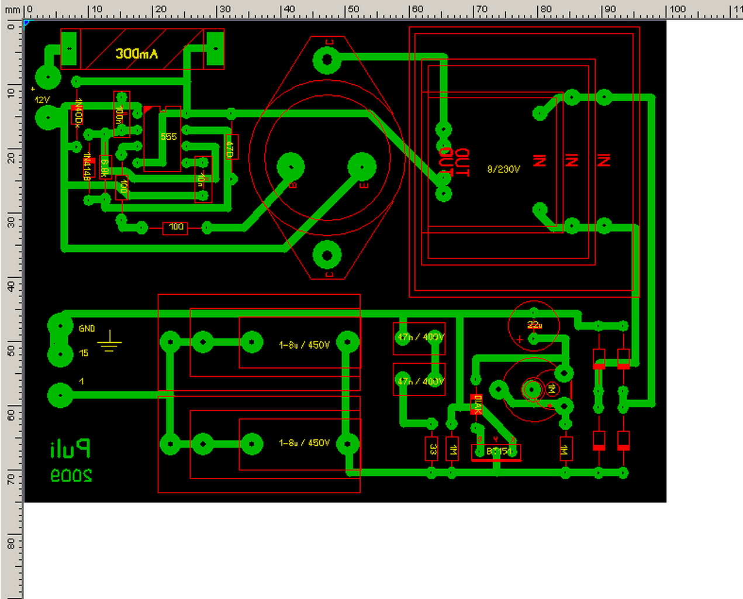Select the lower 1-8u / 450V capacitor label
The height and width of the screenshot is (599, 743).
pos(304,443)
